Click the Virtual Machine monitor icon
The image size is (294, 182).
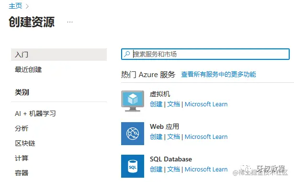pyautogui.click(x=133, y=101)
